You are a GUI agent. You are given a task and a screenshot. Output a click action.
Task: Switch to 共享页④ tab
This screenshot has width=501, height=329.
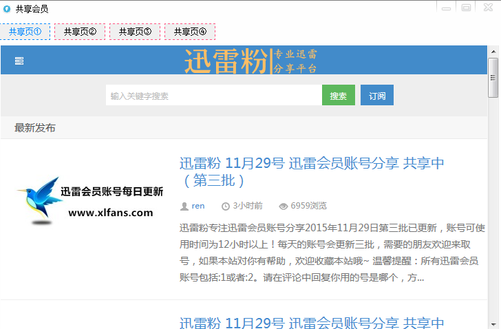click(190, 32)
